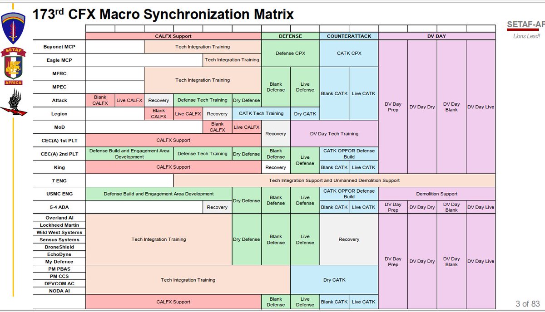The image size is (545, 312).
Task: Click the Attack row label
Action: 59,100
